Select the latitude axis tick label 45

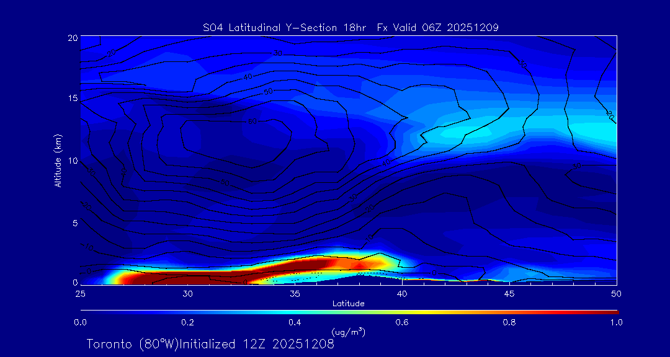(509, 294)
